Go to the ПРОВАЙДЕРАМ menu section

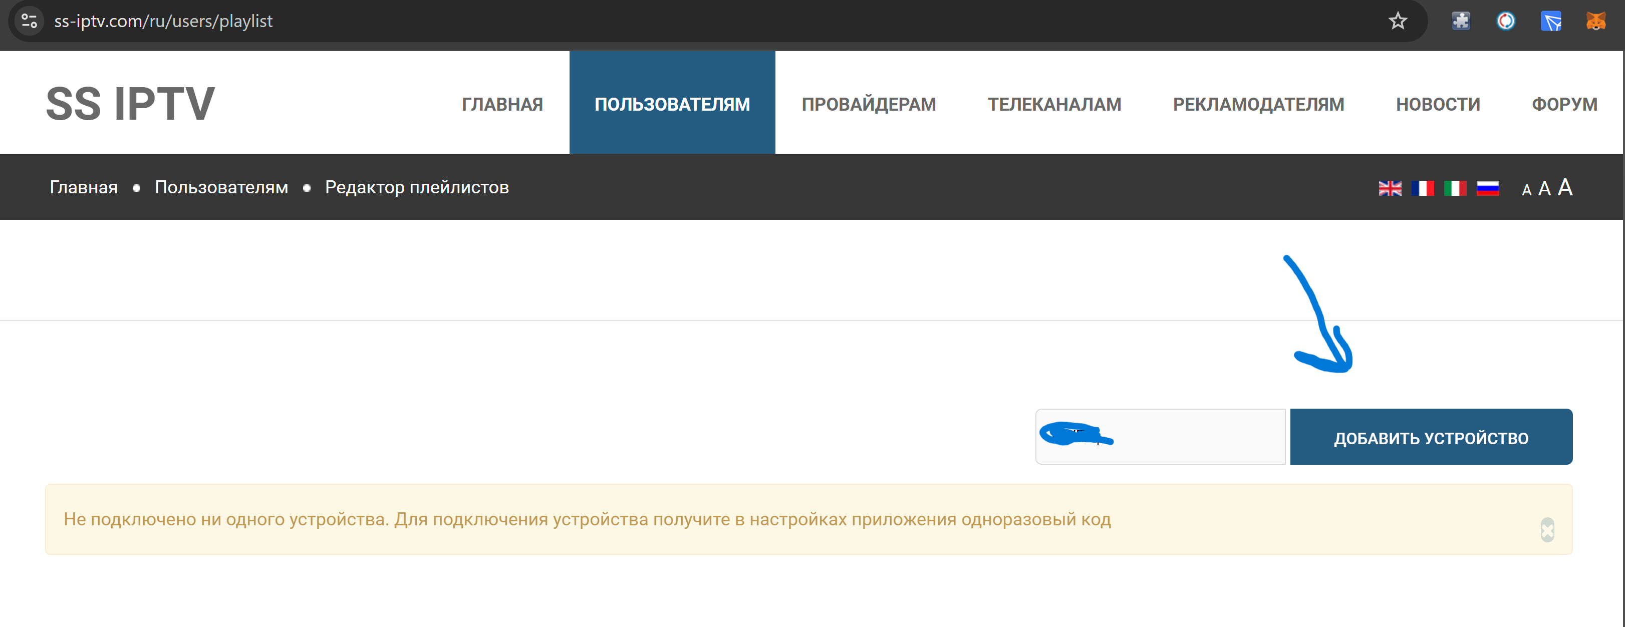point(868,104)
